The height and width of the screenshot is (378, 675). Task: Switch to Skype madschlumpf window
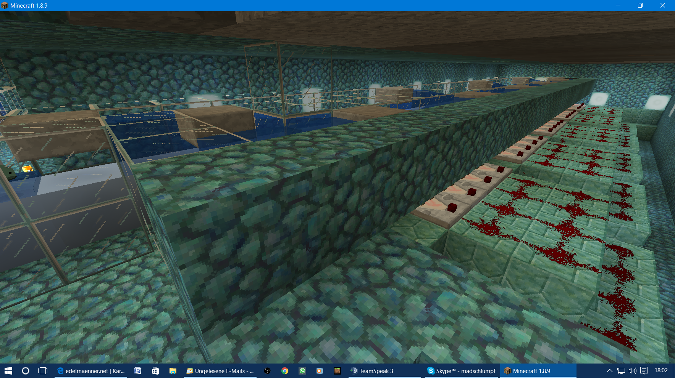tap(461, 371)
